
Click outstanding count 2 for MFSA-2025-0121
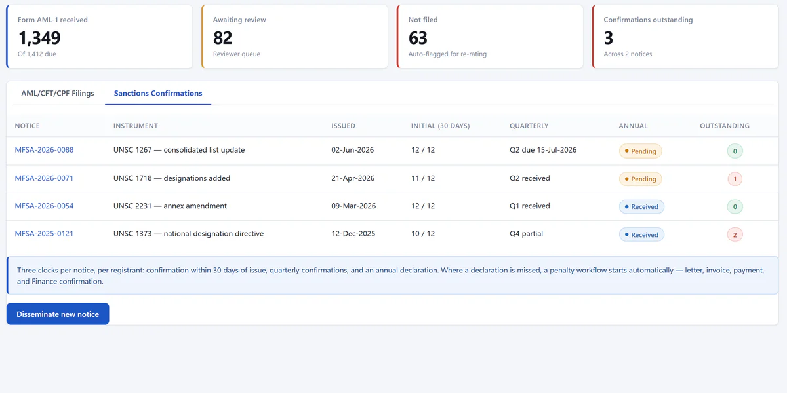735,234
